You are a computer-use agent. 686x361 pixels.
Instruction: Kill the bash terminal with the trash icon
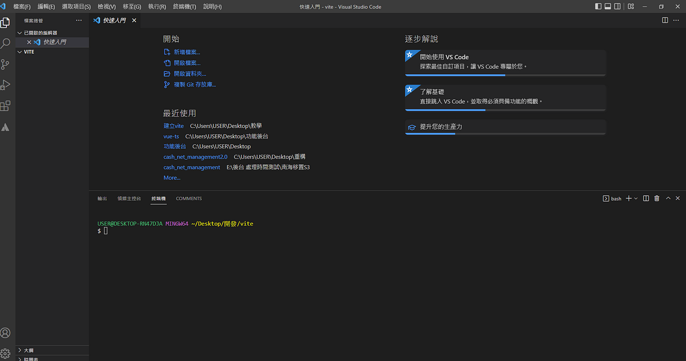pos(656,198)
